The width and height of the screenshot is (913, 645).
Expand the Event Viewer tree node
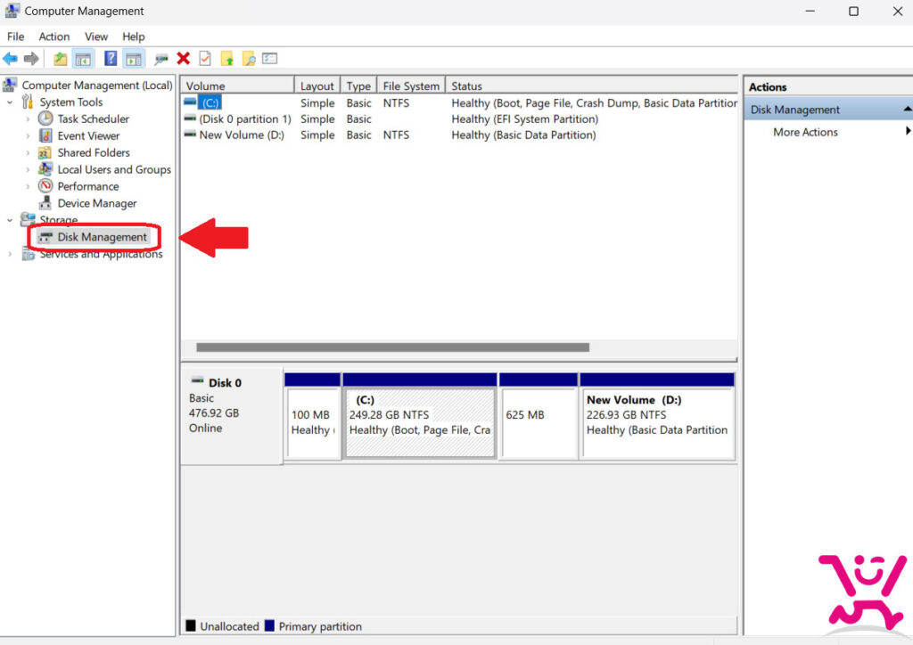pyautogui.click(x=28, y=136)
